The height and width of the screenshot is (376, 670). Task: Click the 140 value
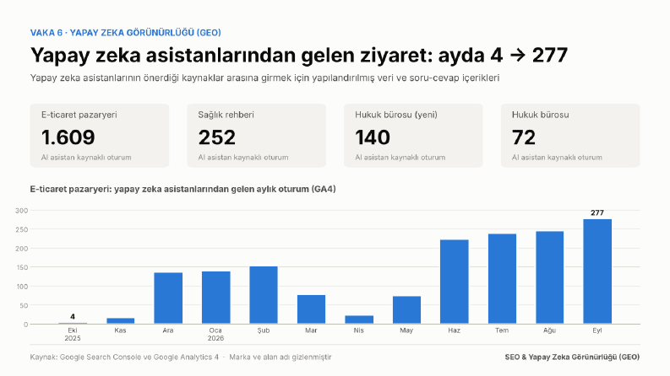pos(372,137)
